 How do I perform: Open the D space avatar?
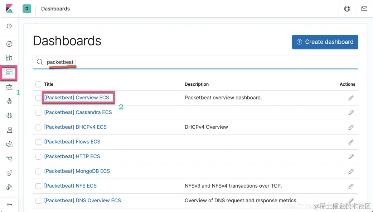[27, 9]
